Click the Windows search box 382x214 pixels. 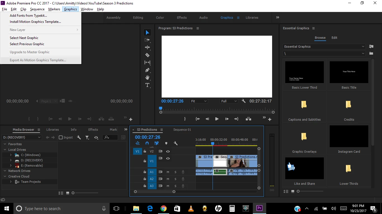pos(61,208)
